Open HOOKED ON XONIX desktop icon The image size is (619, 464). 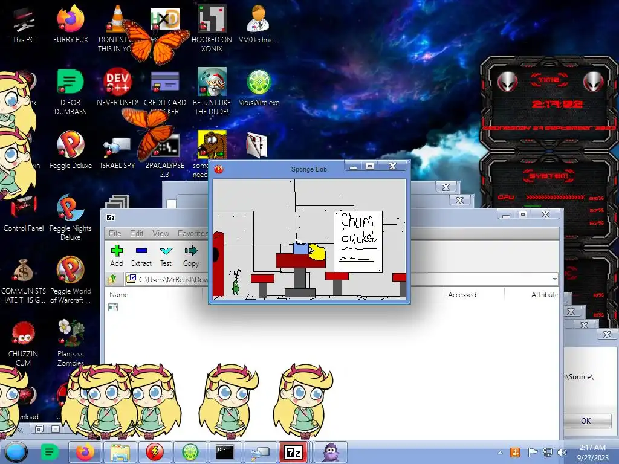tap(212, 28)
